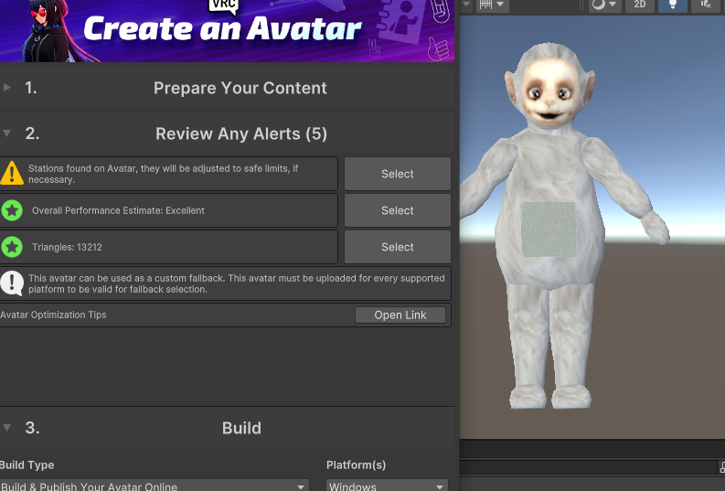Open the Build Type dropdown
725x491 pixels.
(x=154, y=486)
